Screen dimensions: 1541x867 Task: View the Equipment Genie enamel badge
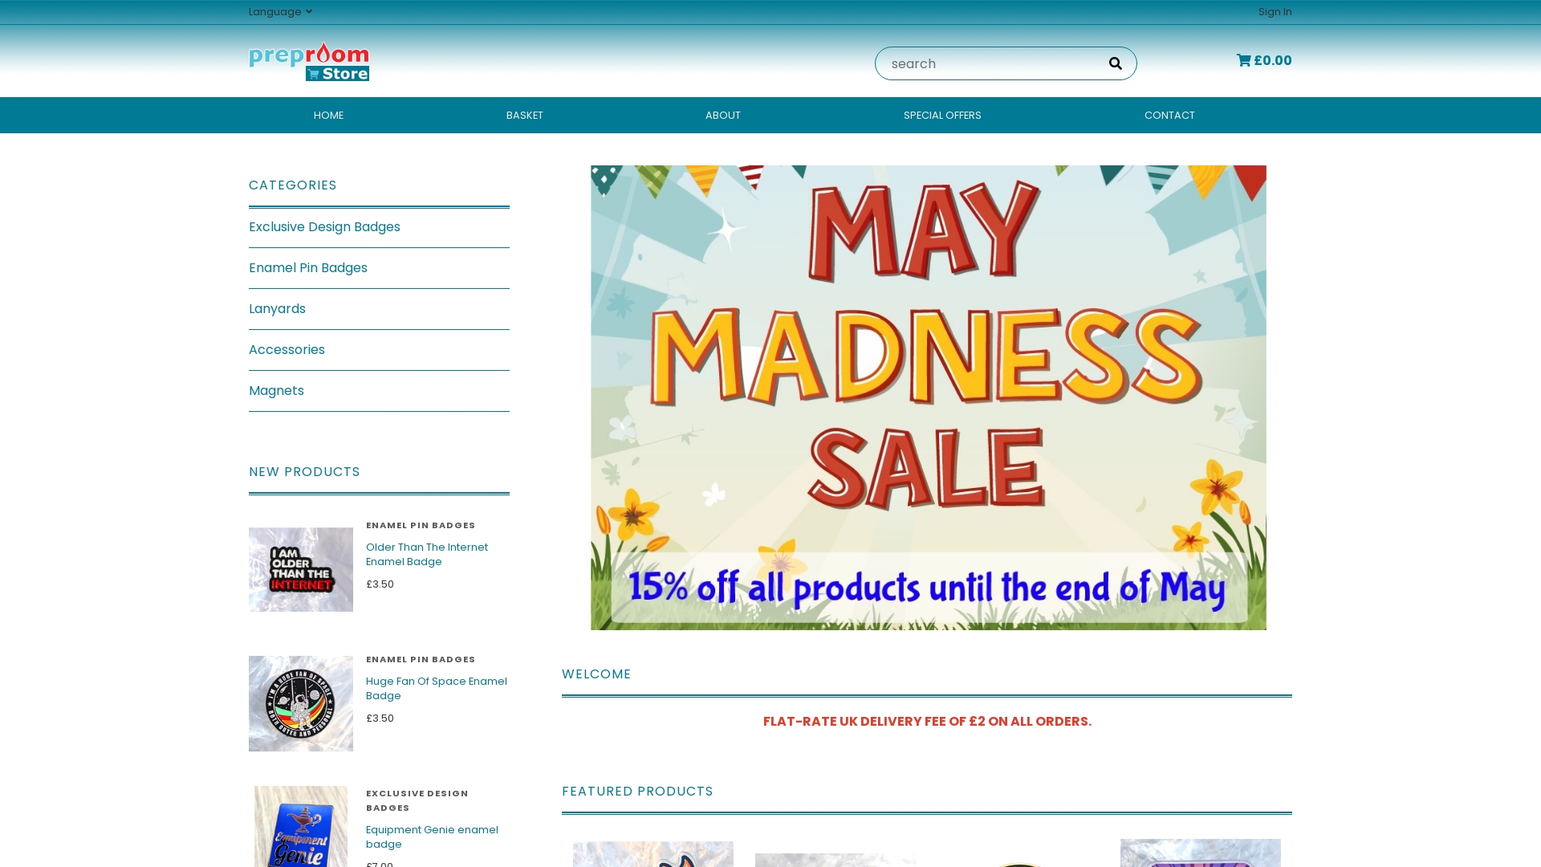tap(432, 836)
